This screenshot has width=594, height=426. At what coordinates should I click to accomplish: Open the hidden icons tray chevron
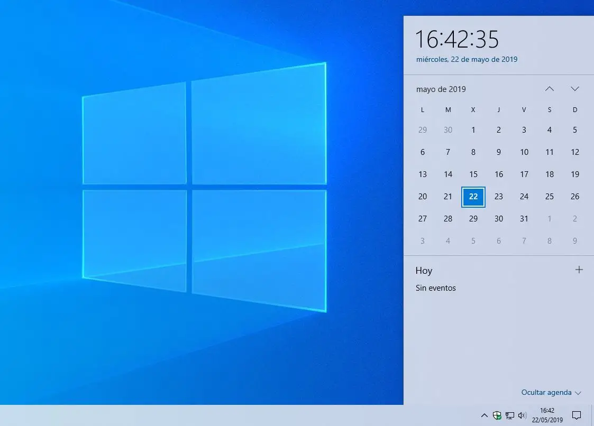point(484,415)
